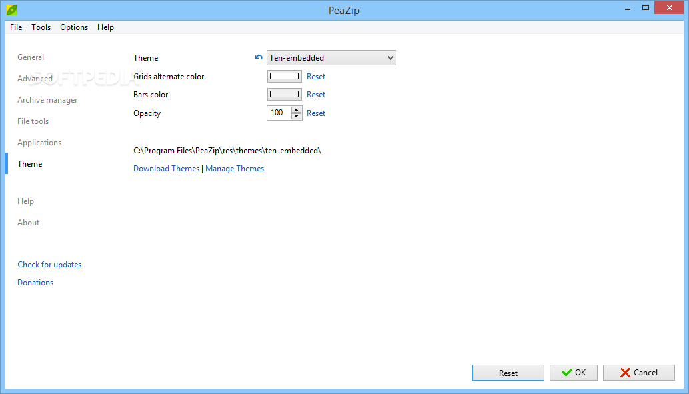
Task: Open the Help menu in menu bar
Action: click(105, 27)
